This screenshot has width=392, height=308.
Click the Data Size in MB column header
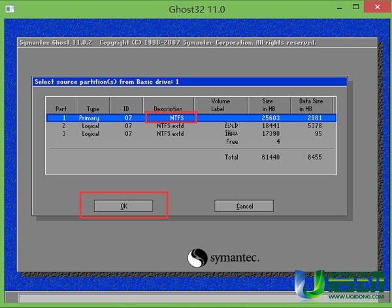click(x=311, y=105)
